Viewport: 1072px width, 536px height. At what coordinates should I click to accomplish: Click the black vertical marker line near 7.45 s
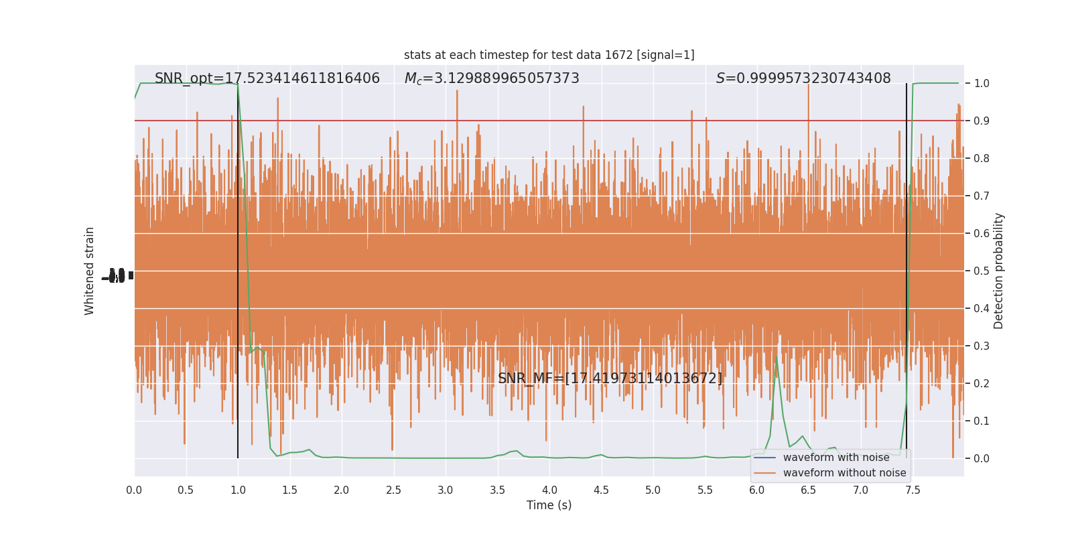point(907,271)
